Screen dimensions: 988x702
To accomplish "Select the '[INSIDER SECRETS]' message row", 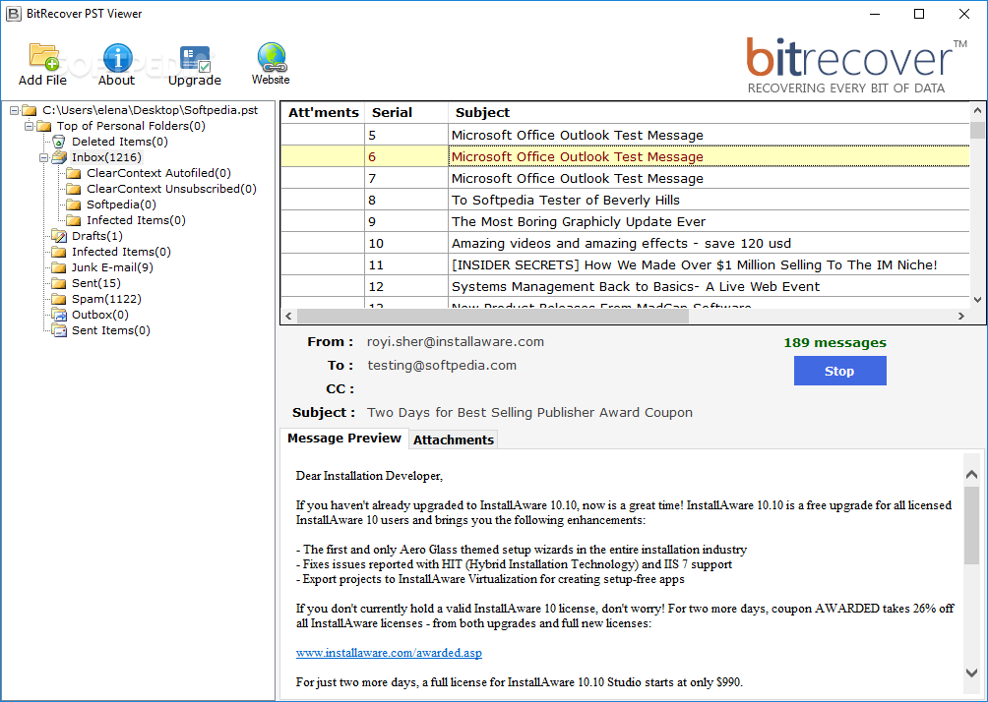I will click(625, 265).
